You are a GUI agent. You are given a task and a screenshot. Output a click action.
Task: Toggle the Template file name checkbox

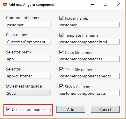click(61, 35)
